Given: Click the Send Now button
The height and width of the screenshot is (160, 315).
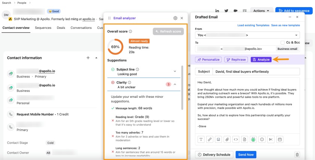Looking at the screenshot, I should click(x=246, y=155).
